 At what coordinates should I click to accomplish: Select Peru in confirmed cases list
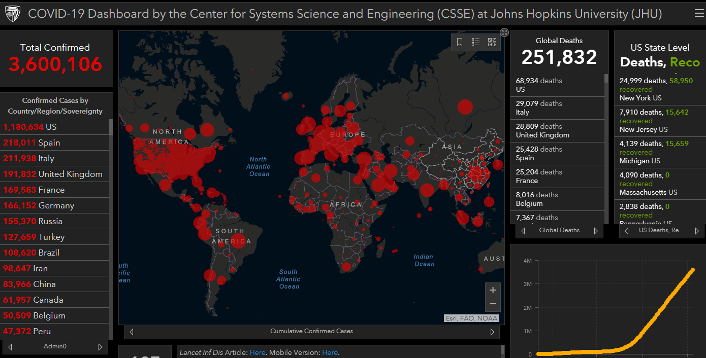click(55, 331)
